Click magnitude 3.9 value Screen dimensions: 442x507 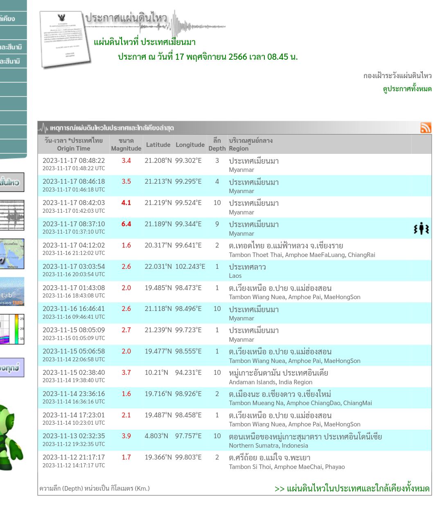click(x=126, y=436)
